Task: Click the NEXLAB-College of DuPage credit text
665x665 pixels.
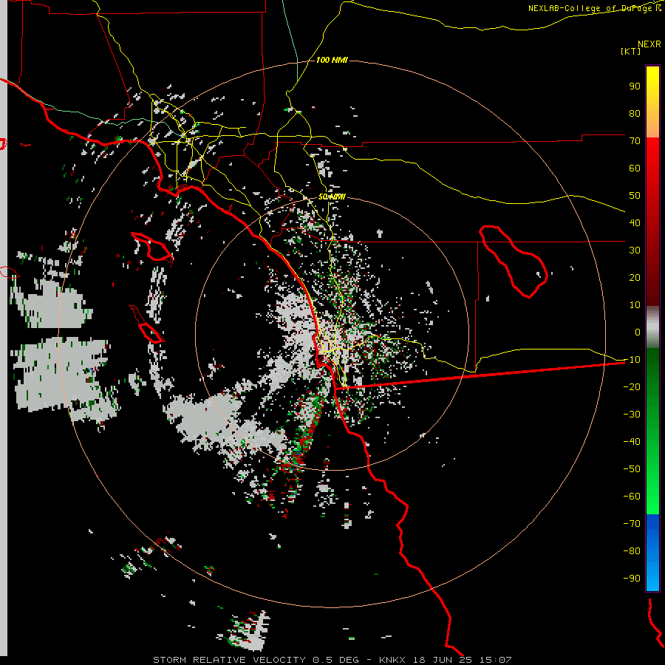Action: tap(594, 8)
